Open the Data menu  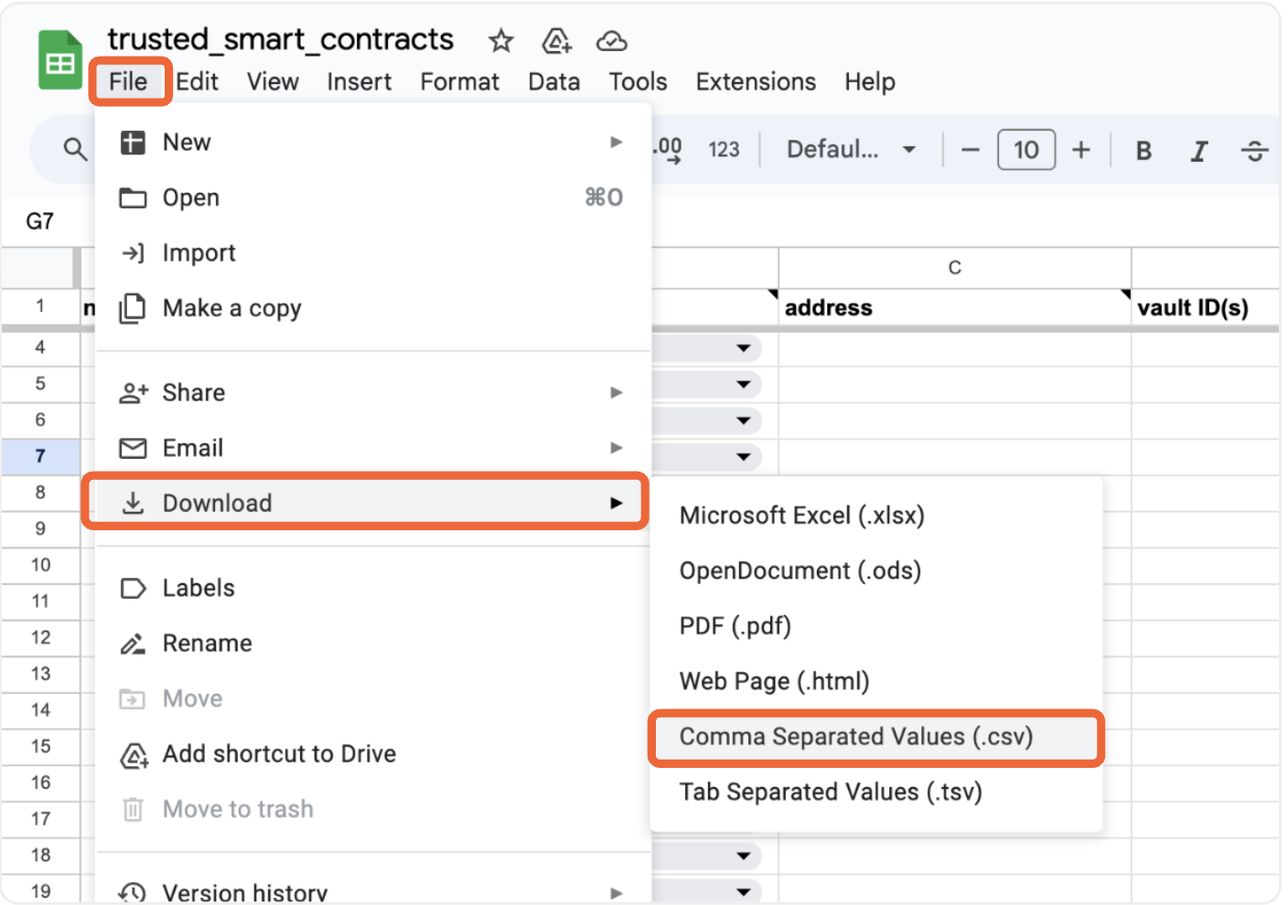pos(553,81)
